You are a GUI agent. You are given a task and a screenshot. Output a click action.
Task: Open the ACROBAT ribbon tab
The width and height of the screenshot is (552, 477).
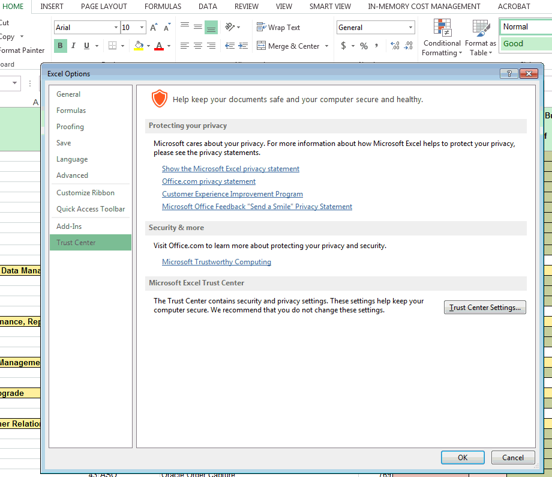tap(514, 7)
